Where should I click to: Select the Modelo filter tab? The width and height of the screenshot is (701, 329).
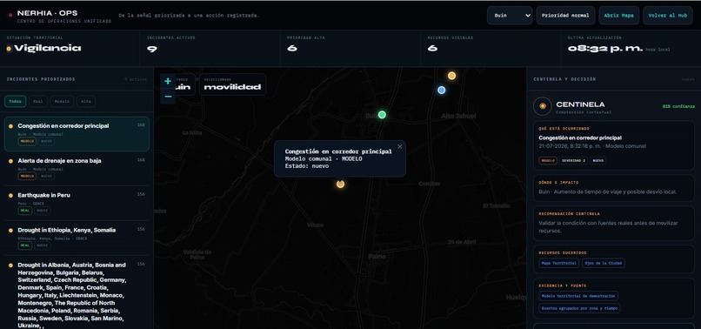pos(62,102)
